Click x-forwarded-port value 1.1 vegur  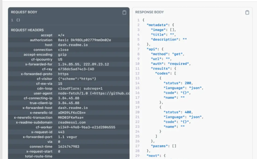pos(67,137)
